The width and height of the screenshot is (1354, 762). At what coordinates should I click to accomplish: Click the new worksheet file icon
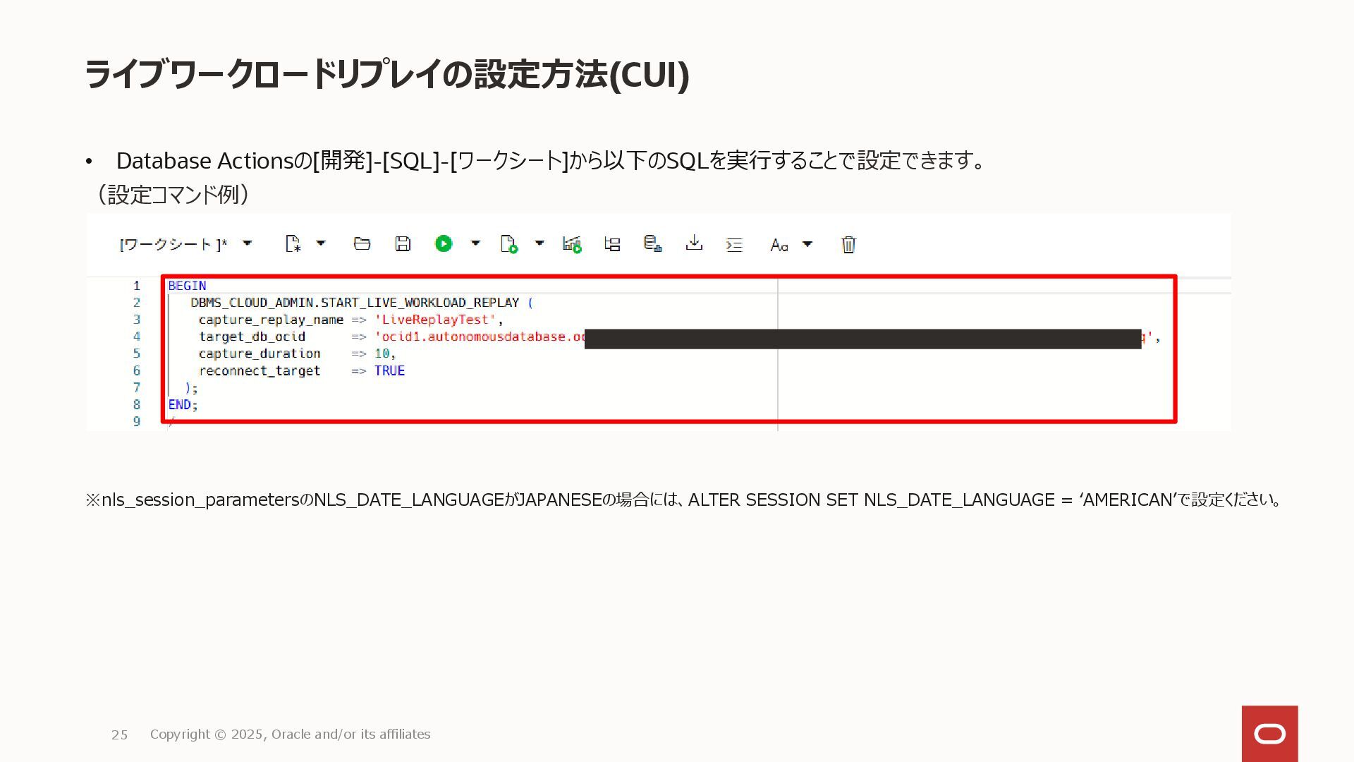coord(293,244)
